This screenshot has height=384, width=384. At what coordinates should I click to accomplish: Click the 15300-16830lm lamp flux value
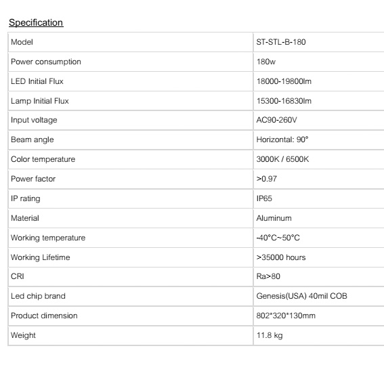[284, 101]
